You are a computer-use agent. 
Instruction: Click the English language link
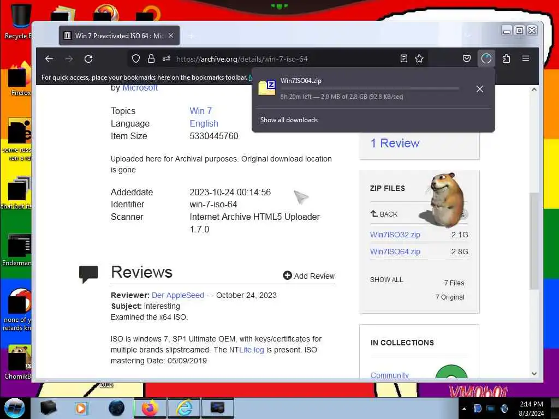(204, 124)
